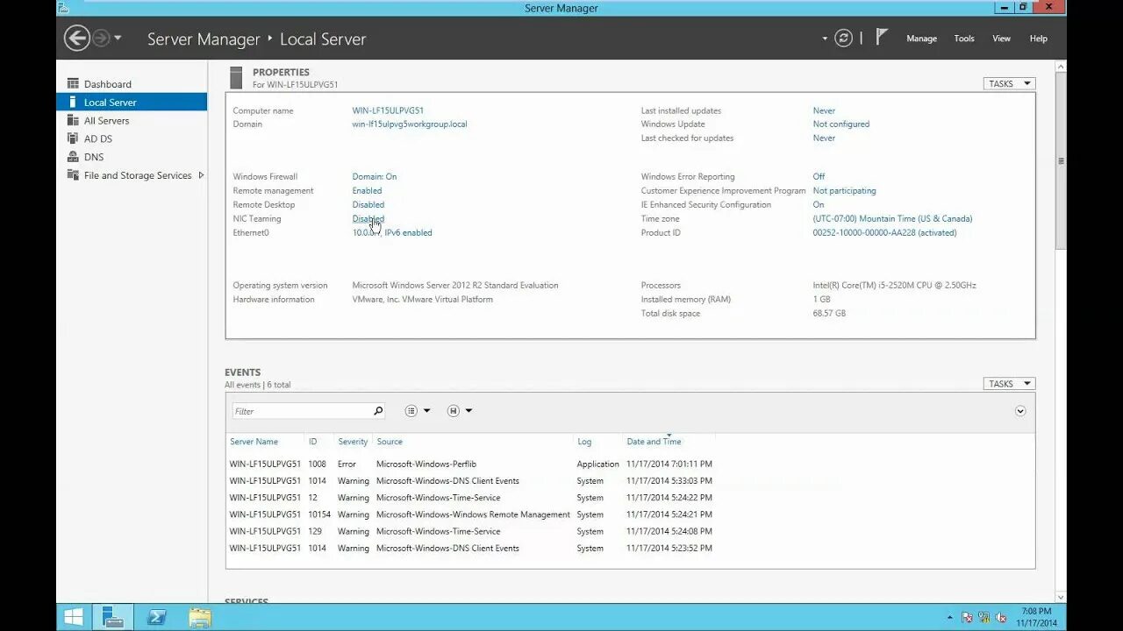Open AD DS from the navigation pane
Image resolution: width=1123 pixels, height=631 pixels.
point(97,138)
